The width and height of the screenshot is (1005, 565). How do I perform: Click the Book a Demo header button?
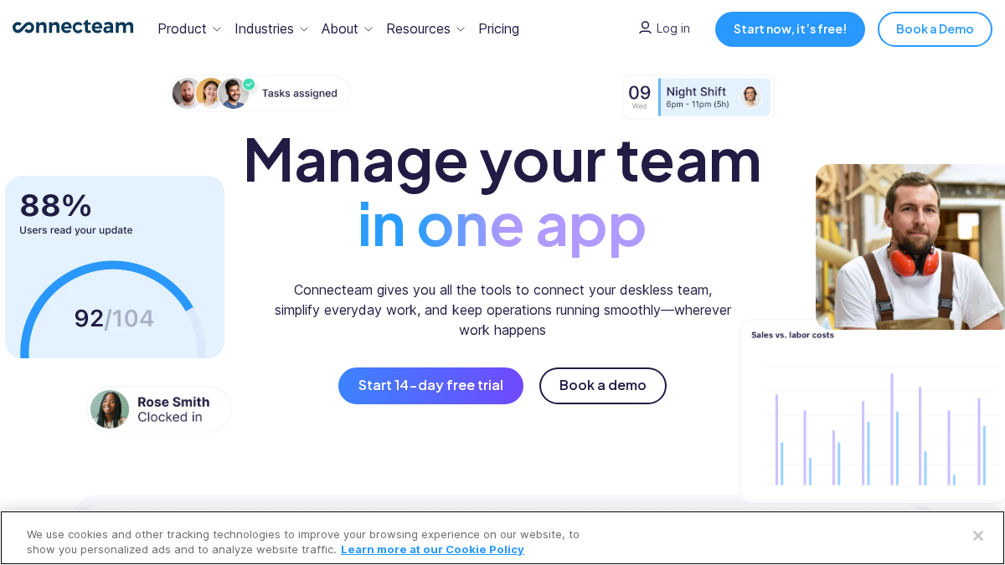[x=935, y=29]
